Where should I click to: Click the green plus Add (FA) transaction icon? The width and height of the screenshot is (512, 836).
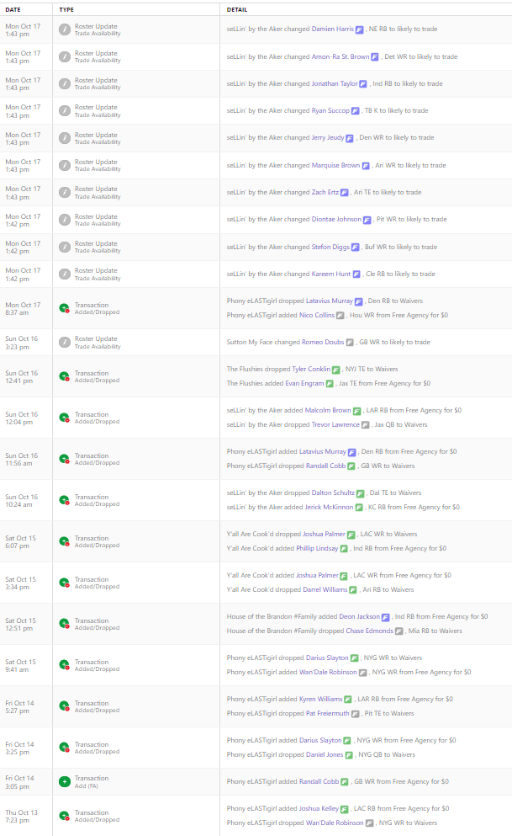click(x=65, y=782)
